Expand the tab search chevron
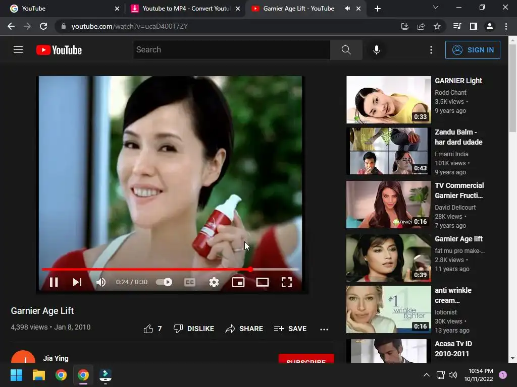 click(436, 7)
